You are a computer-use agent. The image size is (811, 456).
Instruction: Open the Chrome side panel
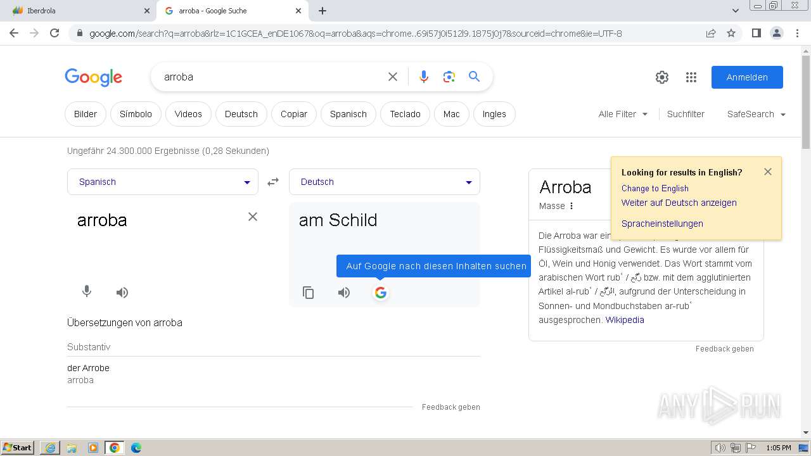(757, 33)
